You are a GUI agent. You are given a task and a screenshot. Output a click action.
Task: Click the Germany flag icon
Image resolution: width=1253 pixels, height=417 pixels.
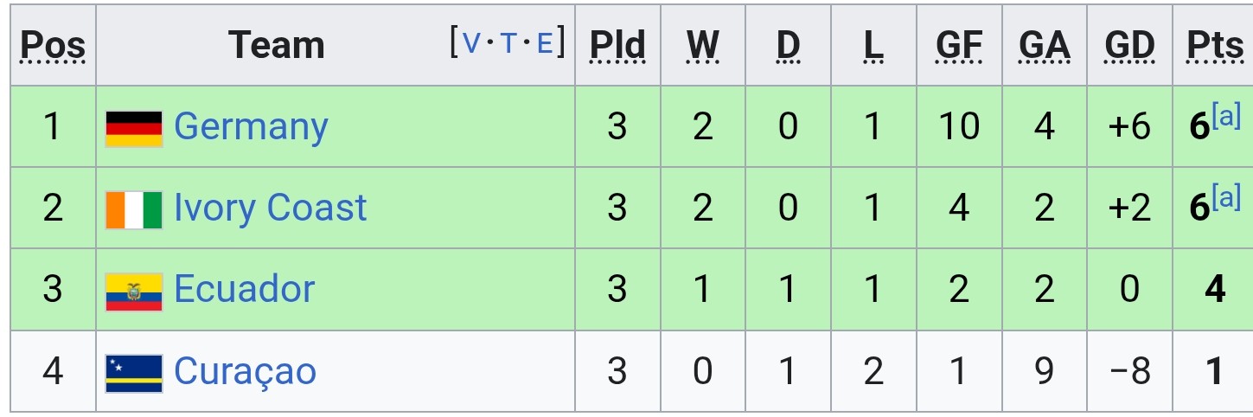click(134, 128)
